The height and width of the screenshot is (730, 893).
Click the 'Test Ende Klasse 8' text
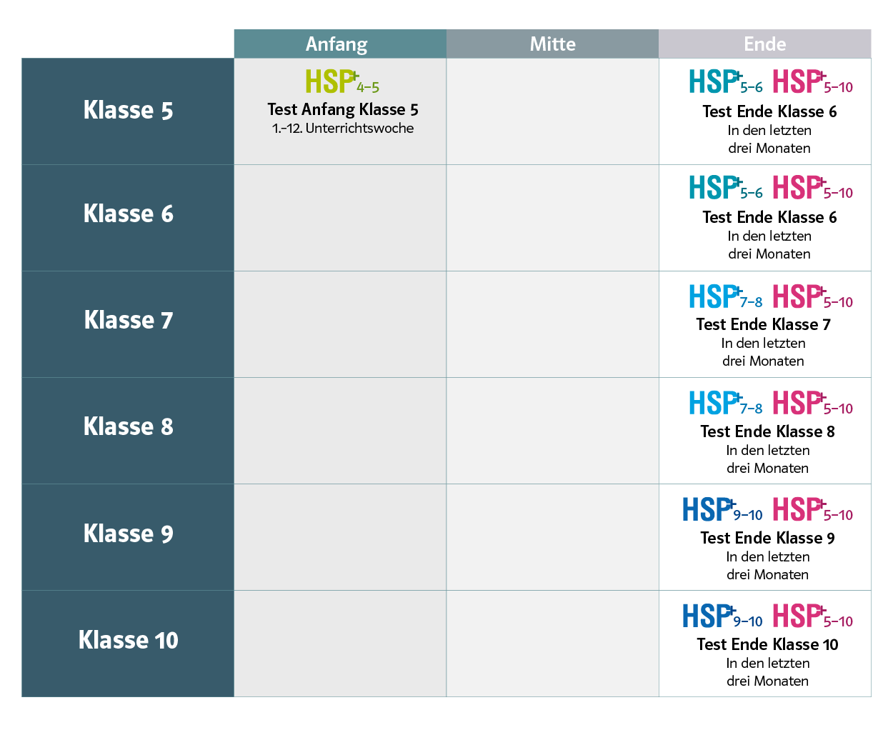coord(768,431)
